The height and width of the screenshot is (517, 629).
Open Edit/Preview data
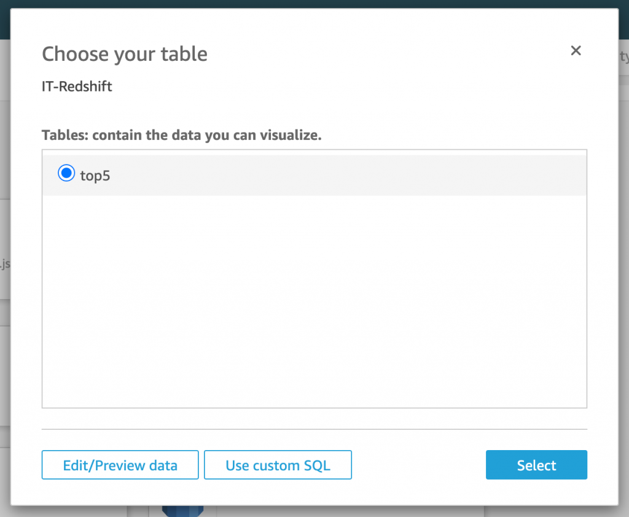(120, 465)
